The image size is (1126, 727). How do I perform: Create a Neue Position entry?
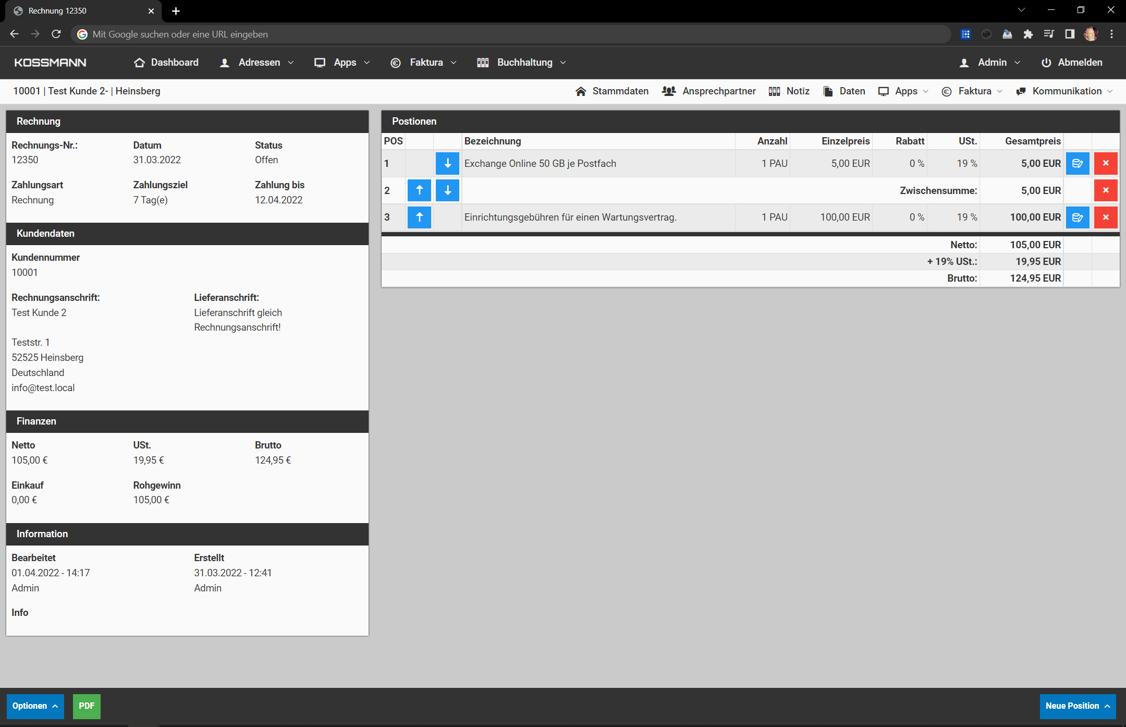click(x=1078, y=706)
